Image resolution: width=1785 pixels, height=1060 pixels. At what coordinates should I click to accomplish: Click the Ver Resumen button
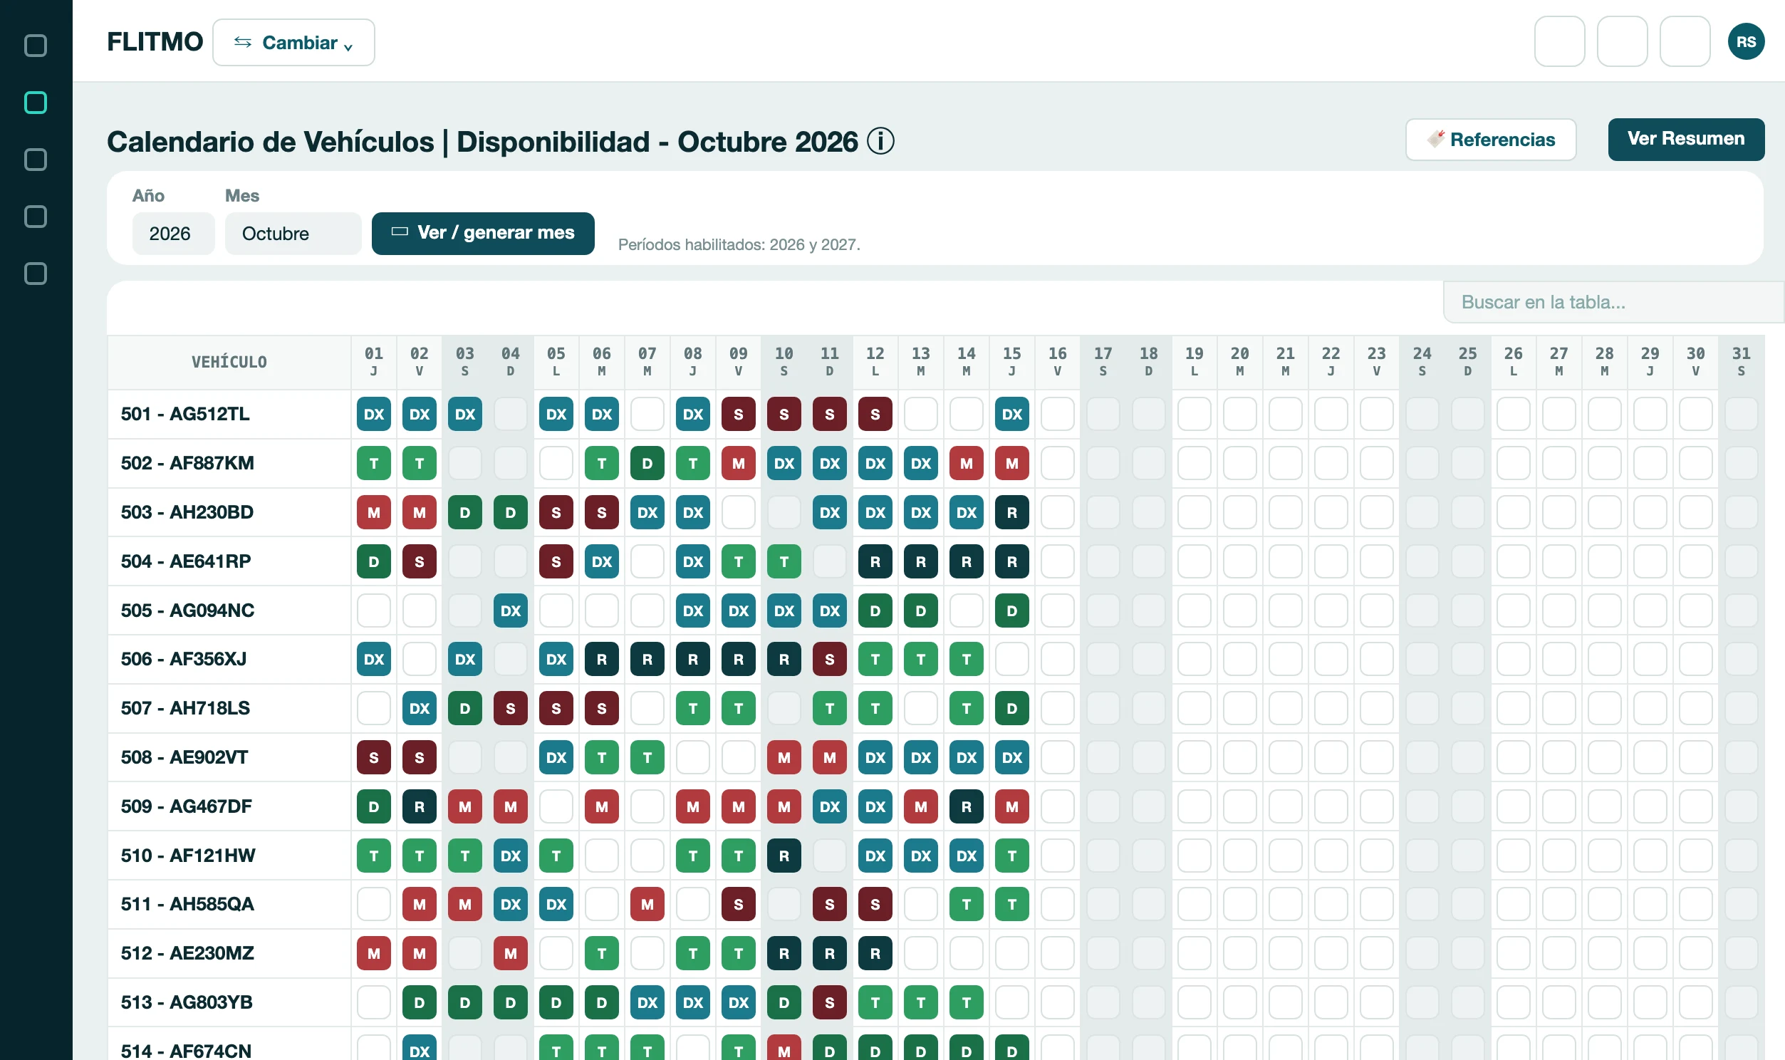(x=1685, y=140)
